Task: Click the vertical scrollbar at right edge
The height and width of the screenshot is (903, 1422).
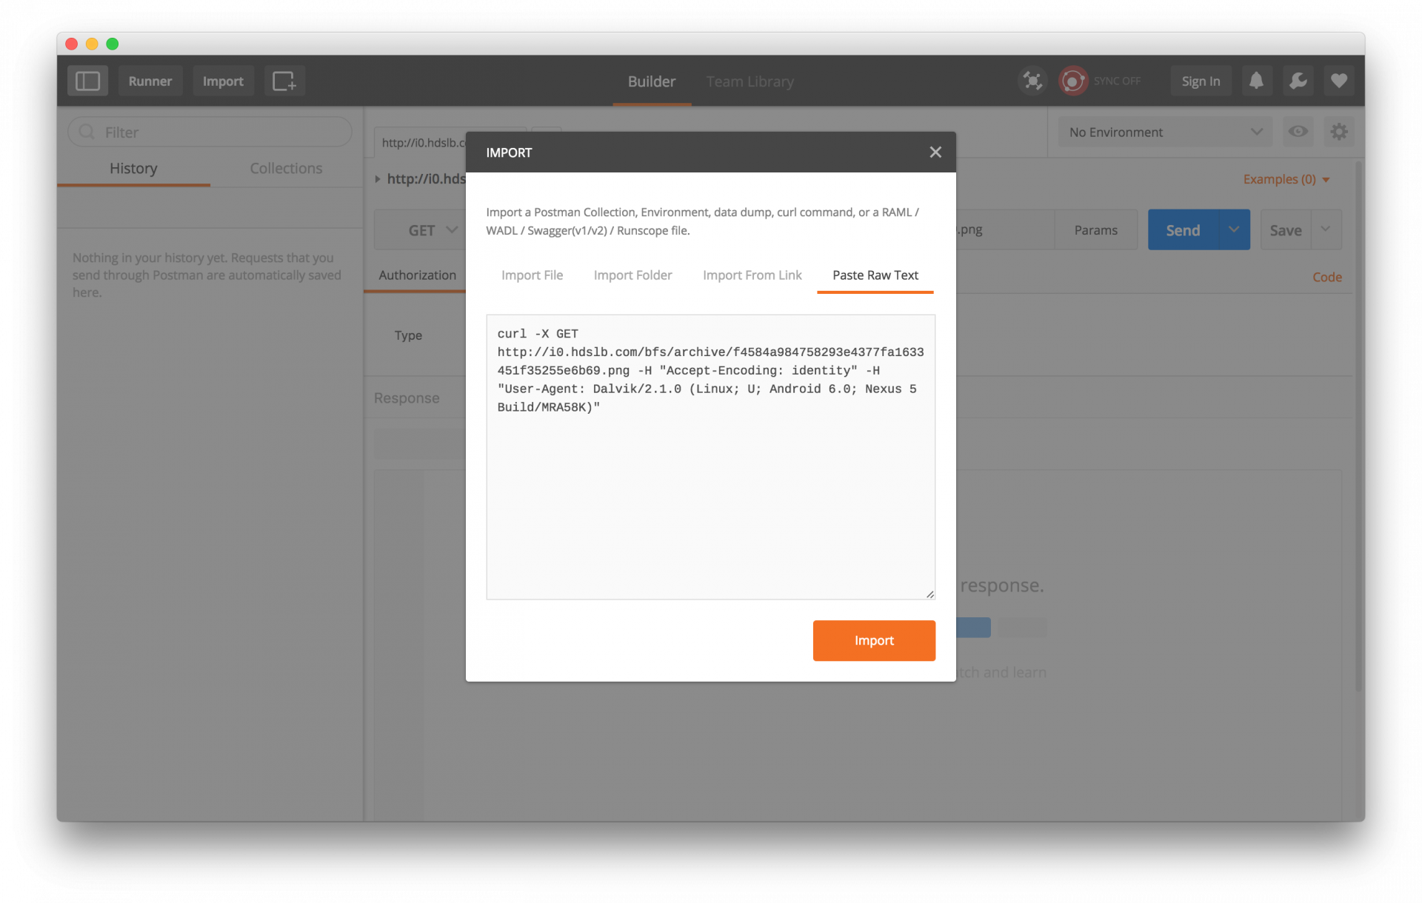Action: pos(1359,426)
